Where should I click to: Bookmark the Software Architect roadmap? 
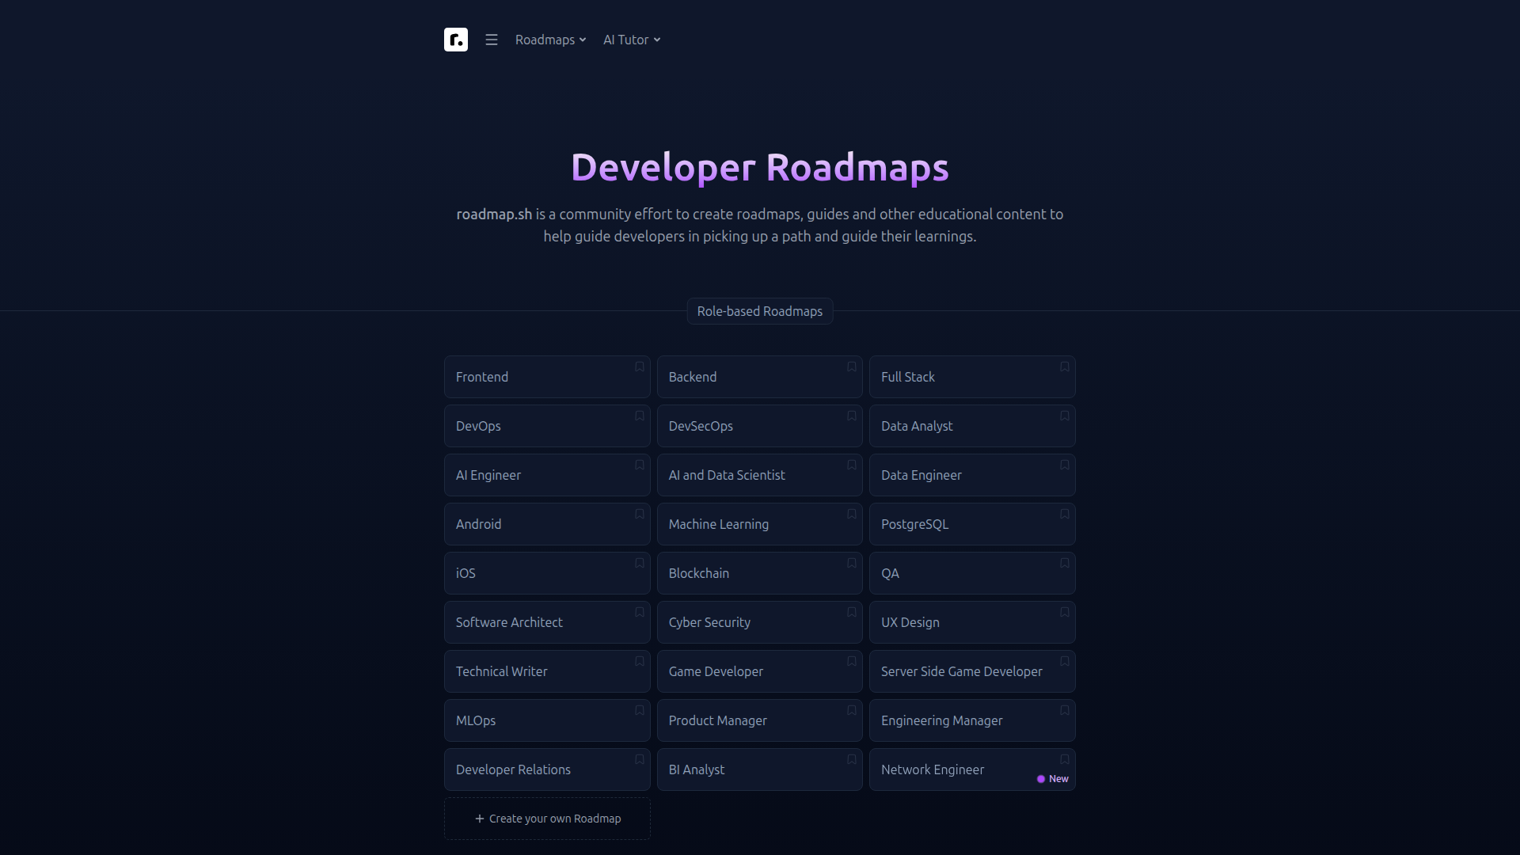pos(640,612)
